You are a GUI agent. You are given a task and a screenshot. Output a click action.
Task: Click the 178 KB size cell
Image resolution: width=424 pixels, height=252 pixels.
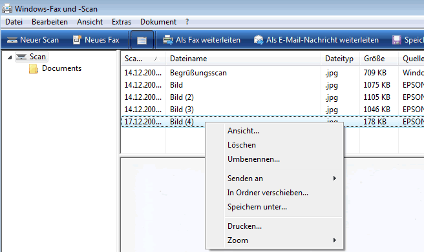375,122
